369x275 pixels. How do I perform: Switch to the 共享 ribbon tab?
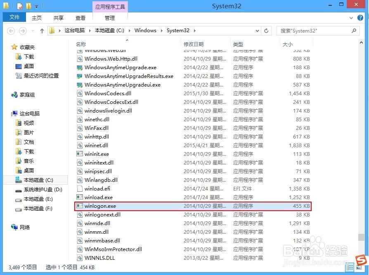click(x=58, y=18)
